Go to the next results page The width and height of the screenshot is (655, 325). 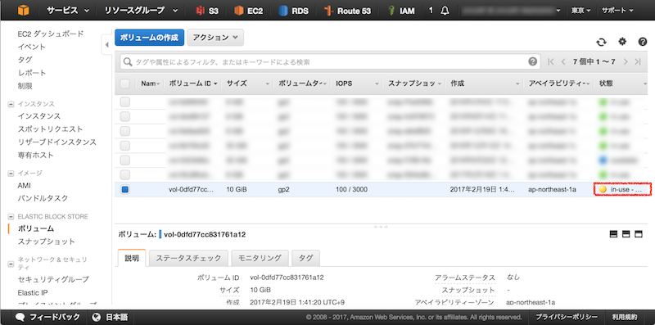click(626, 62)
